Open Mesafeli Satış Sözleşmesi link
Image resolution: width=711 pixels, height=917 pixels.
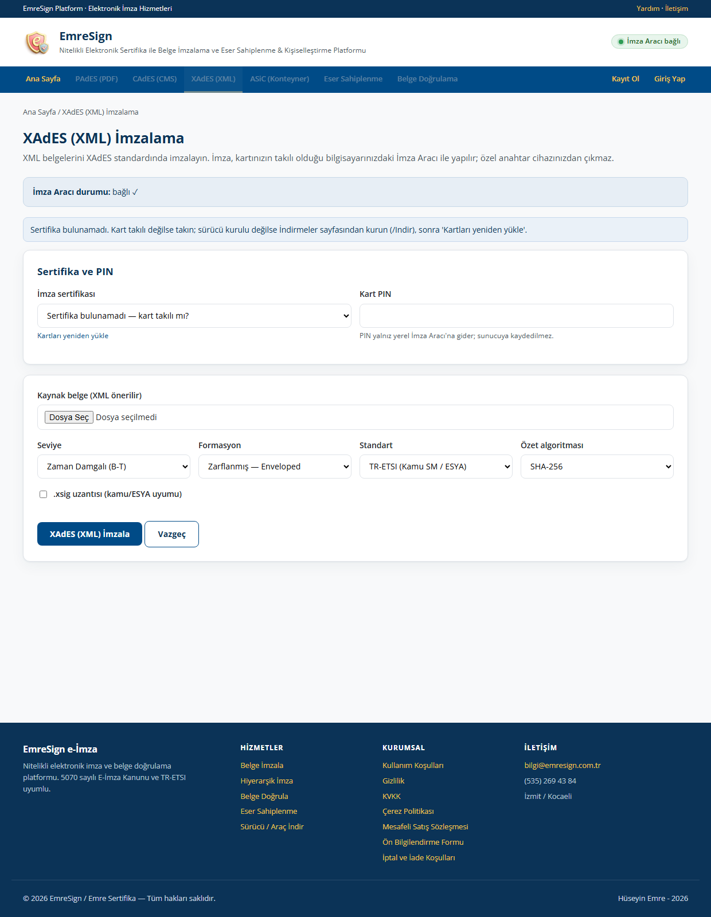(x=425, y=827)
